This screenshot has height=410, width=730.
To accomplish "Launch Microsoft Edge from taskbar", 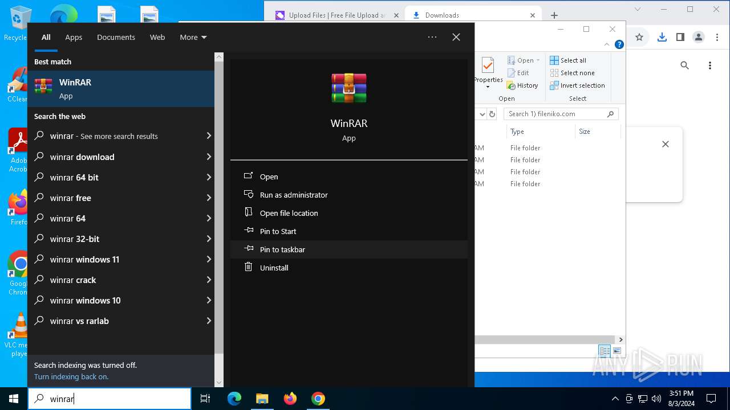I will (234, 399).
